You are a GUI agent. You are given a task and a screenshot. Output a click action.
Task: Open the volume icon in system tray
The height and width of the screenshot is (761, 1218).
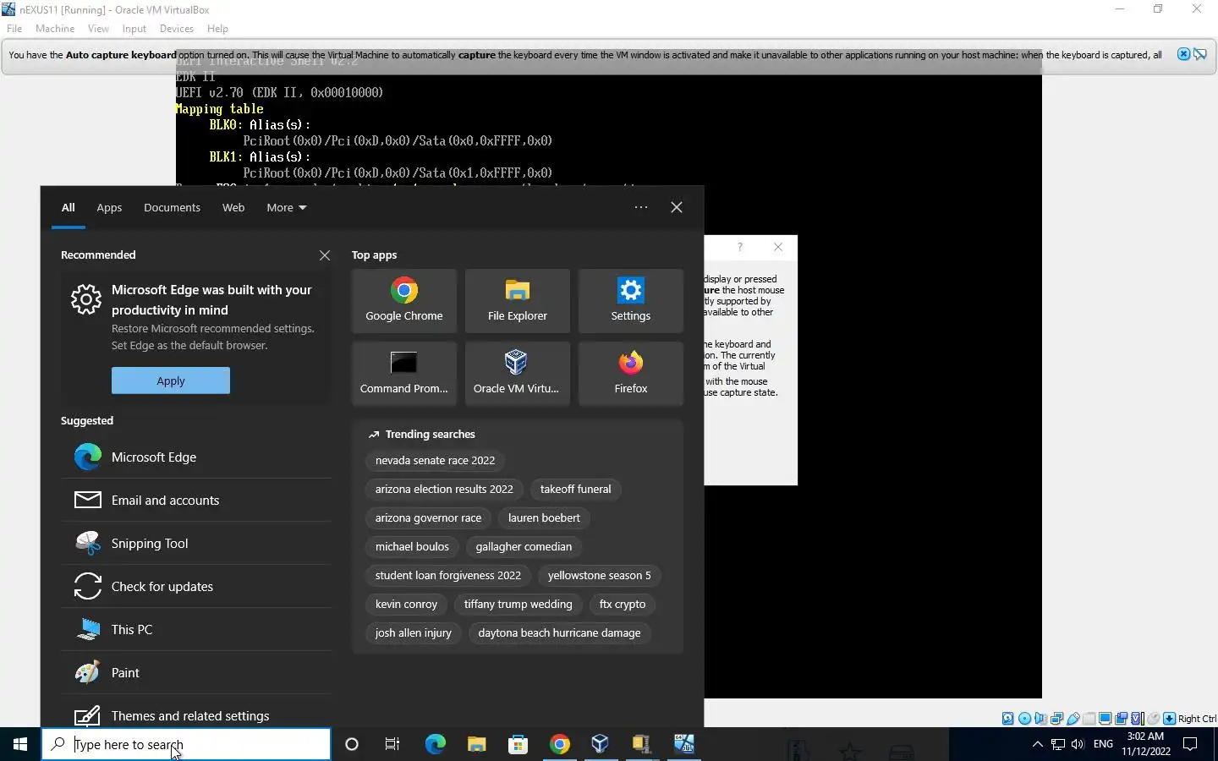pos(1078,744)
